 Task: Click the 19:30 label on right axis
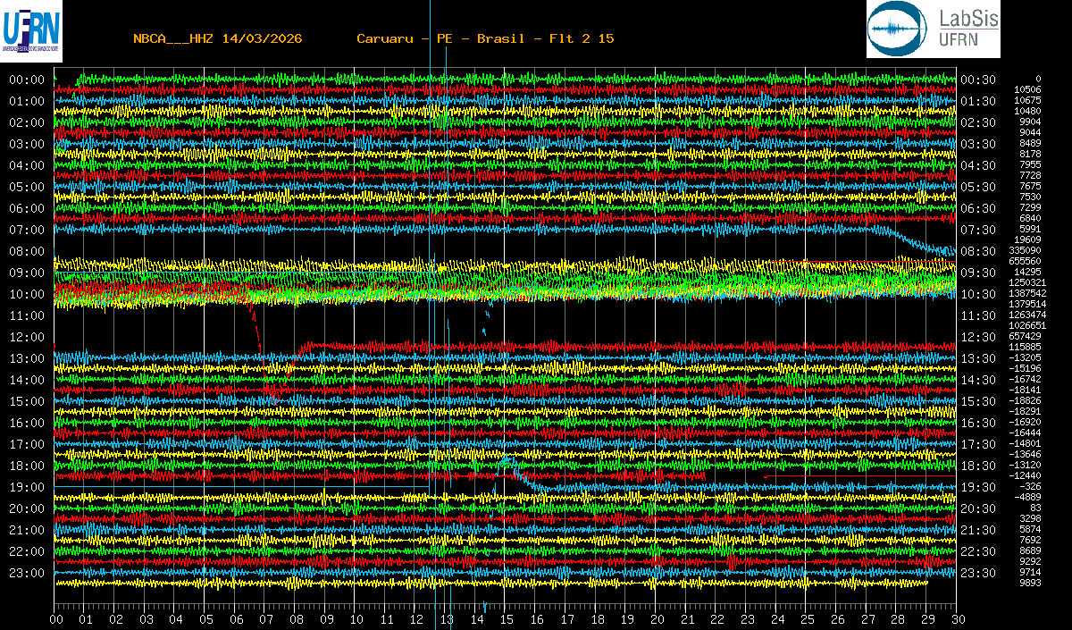tap(978, 487)
